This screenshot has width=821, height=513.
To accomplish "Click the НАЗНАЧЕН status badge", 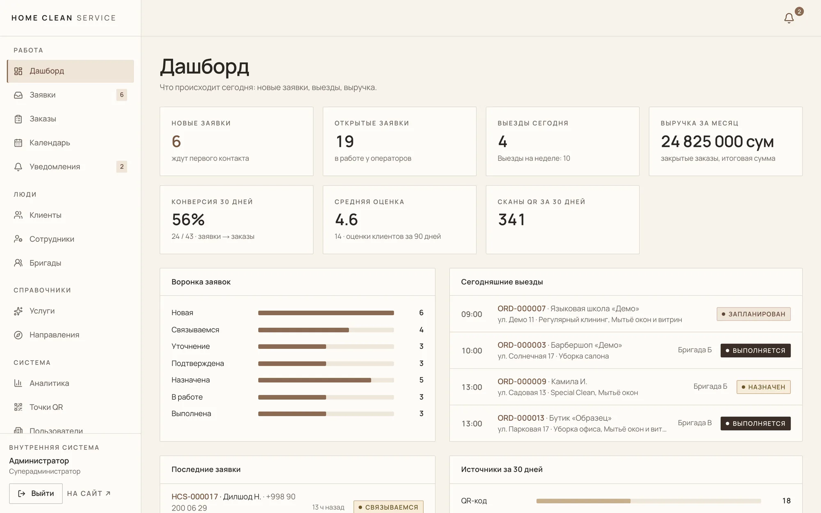I will pyautogui.click(x=764, y=387).
